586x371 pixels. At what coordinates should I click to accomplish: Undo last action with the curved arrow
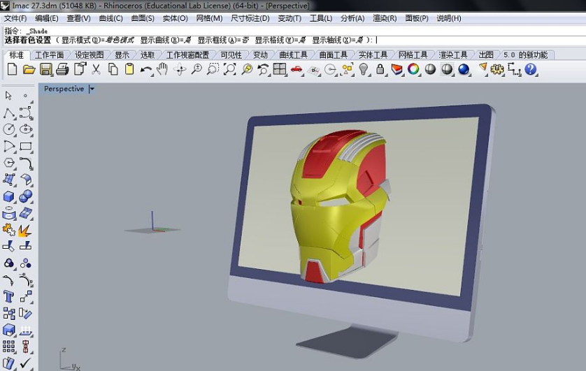pos(145,70)
